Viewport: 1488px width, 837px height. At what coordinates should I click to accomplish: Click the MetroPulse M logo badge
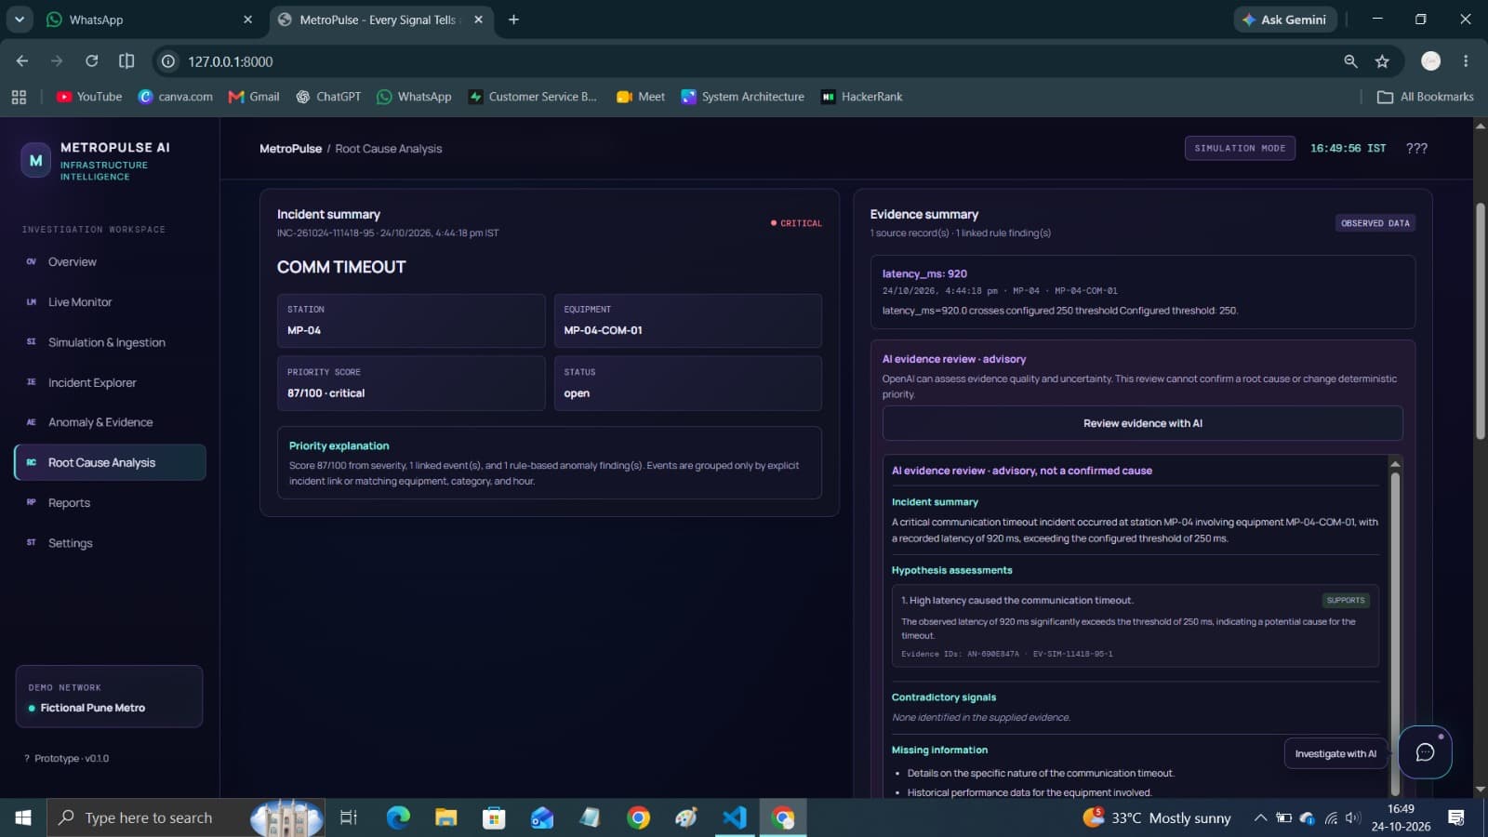pos(35,160)
